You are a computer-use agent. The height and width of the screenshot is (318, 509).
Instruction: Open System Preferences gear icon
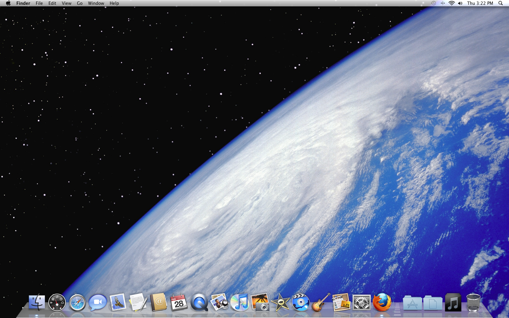pyautogui.click(x=362, y=302)
